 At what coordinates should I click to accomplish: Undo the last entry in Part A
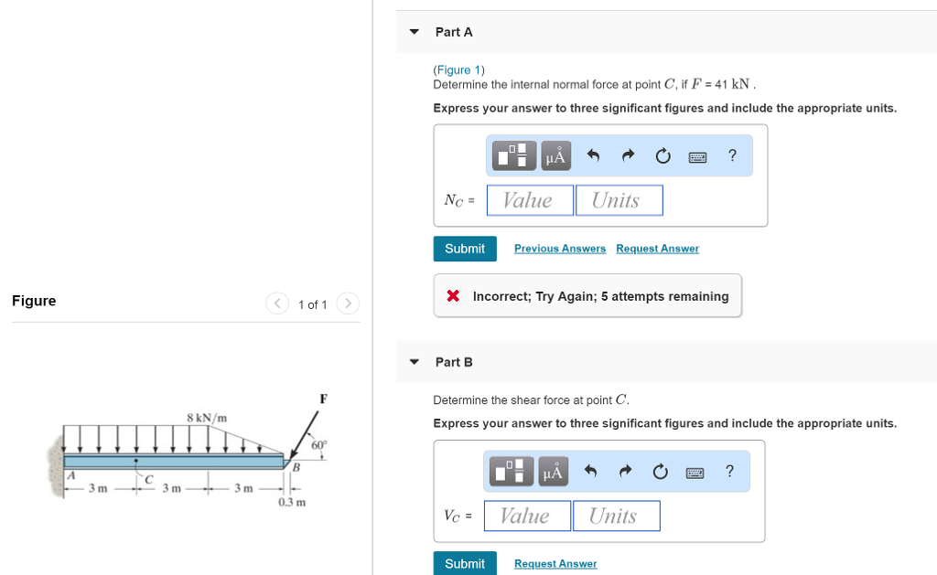(x=593, y=156)
